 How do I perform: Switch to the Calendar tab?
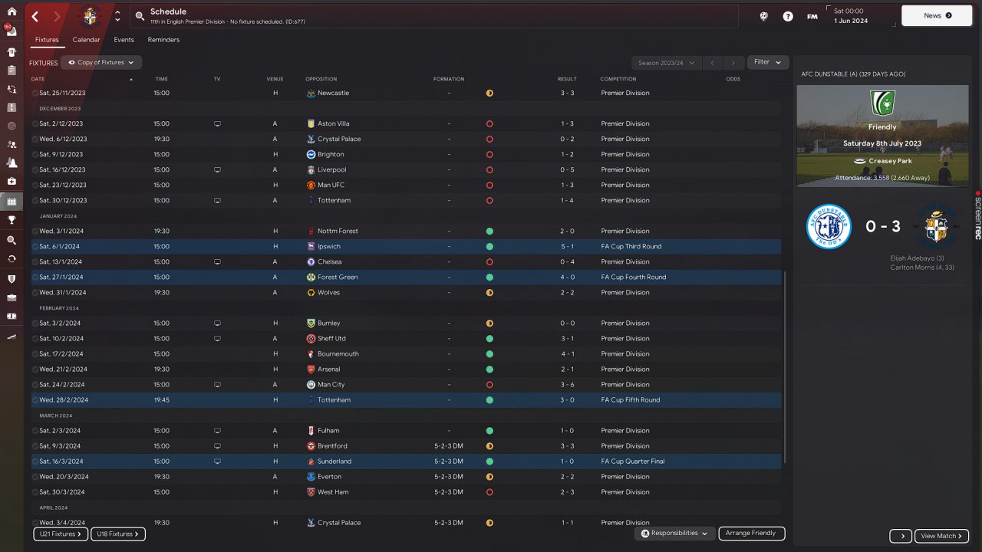(x=86, y=40)
